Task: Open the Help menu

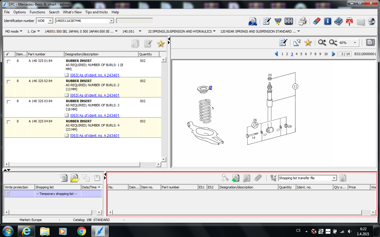Action: tap(115, 12)
